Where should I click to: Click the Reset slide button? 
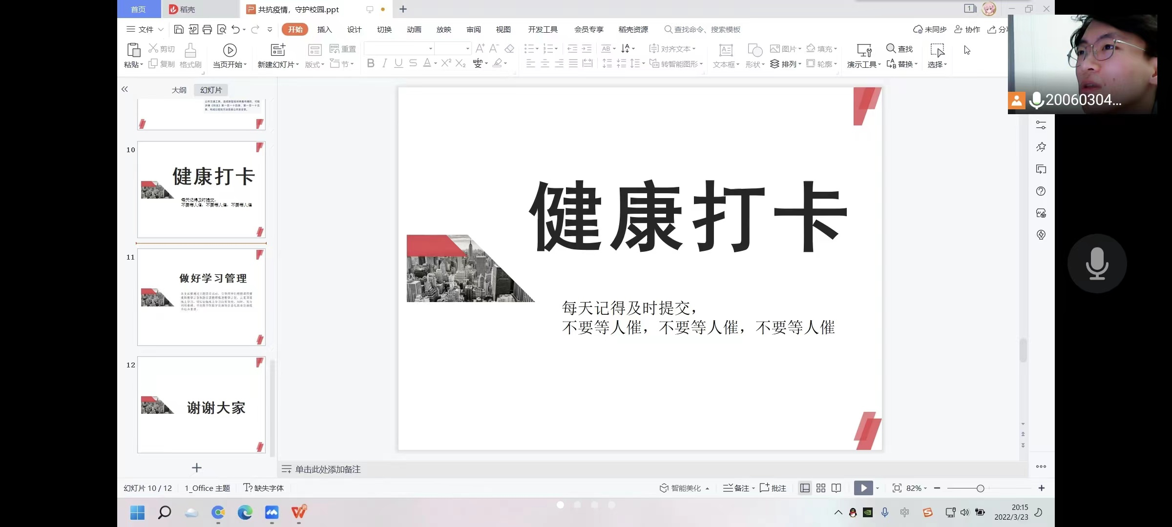tap(343, 49)
